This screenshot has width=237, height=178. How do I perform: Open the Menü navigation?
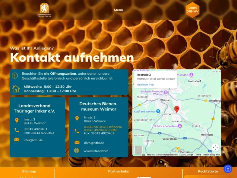118,10
